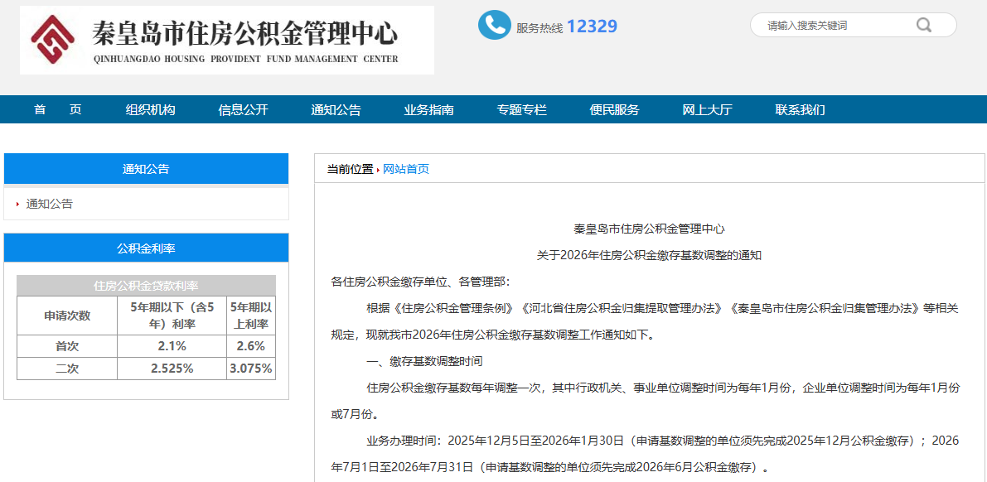This screenshot has width=987, height=482.
Task: Click the red provident fund logo
Action: tap(53, 40)
